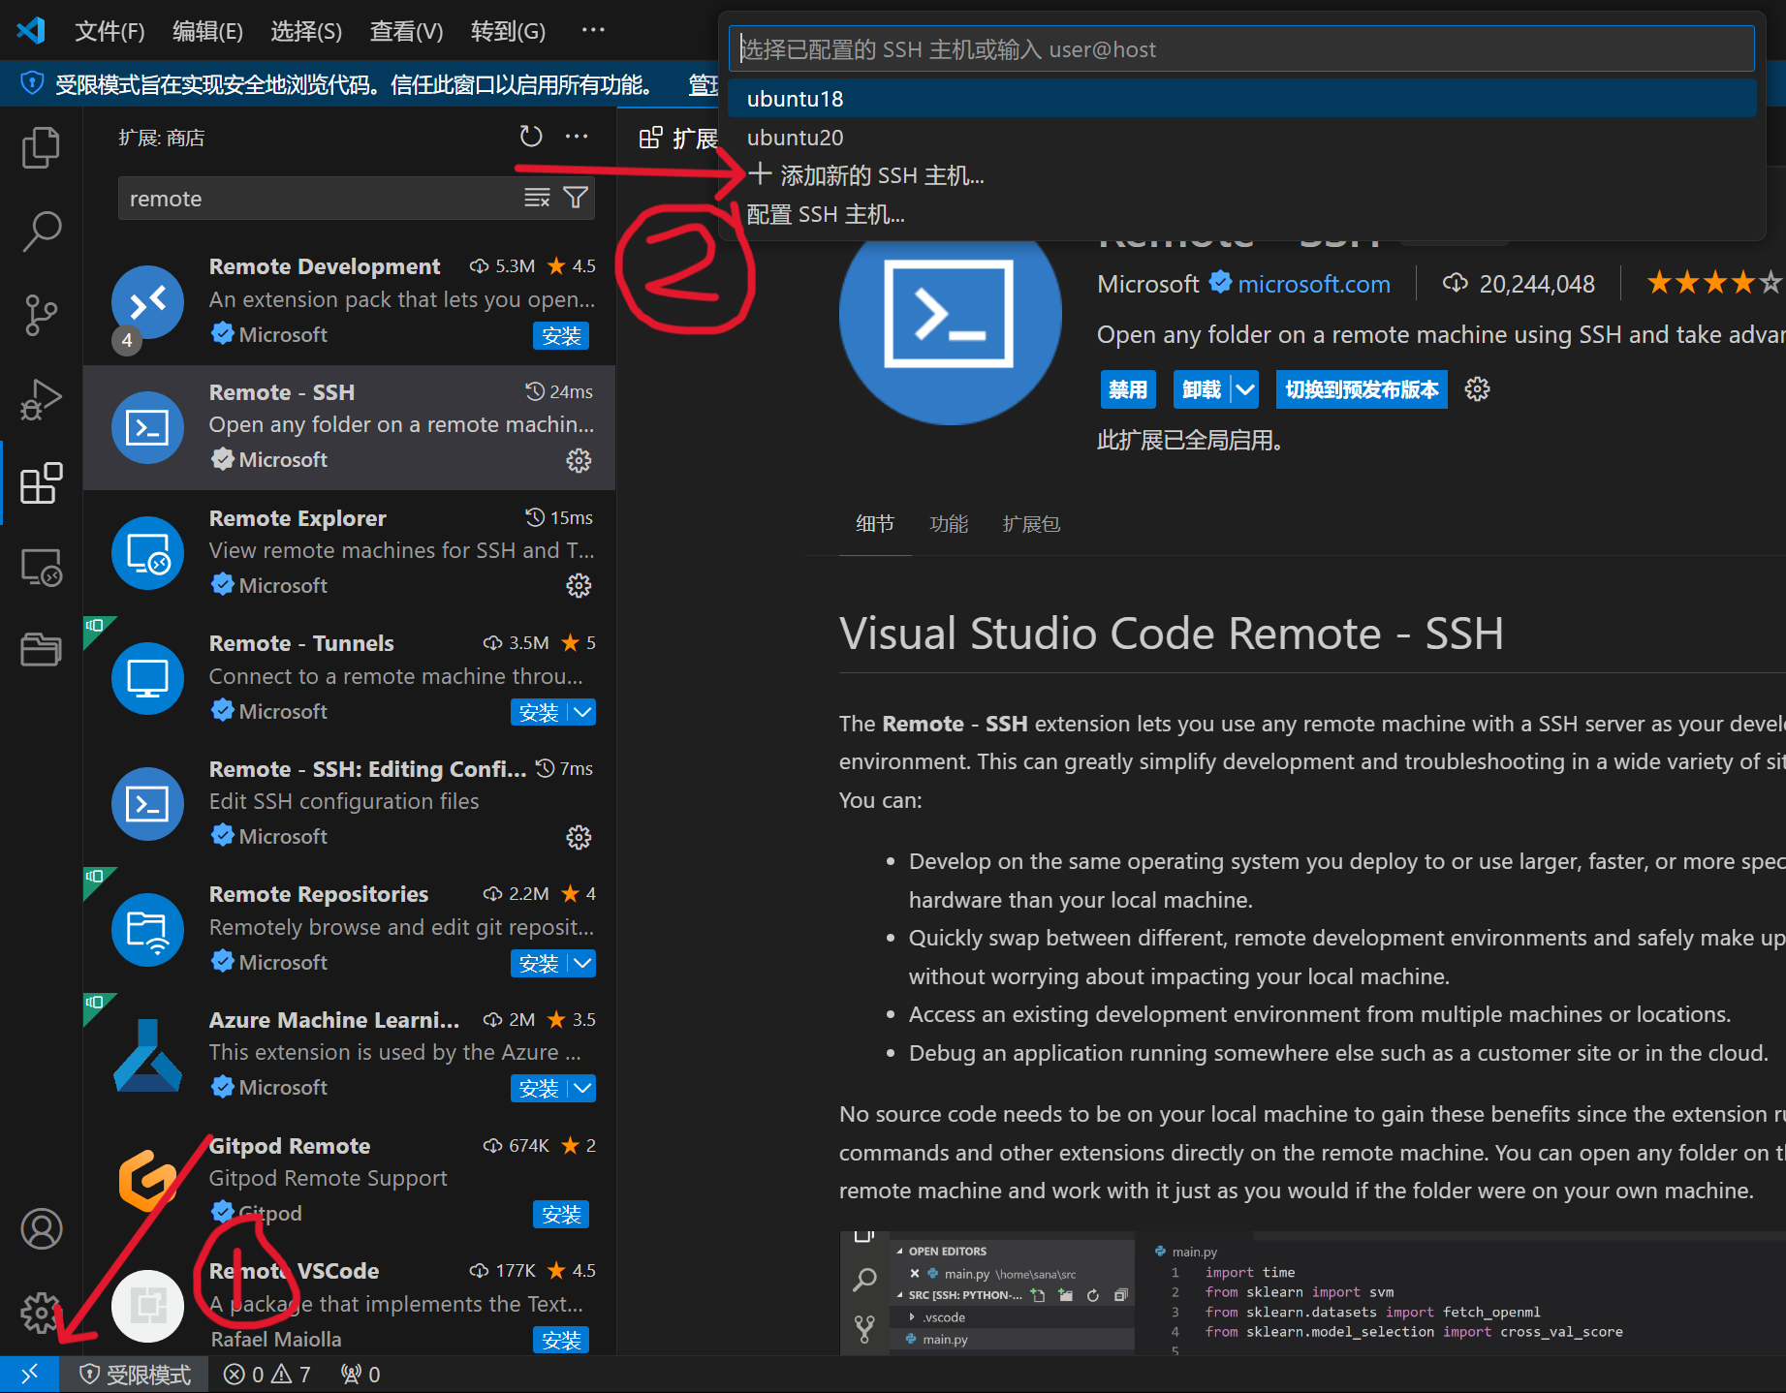Open the extensions view more actions menu
1786x1393 pixels.
click(577, 137)
